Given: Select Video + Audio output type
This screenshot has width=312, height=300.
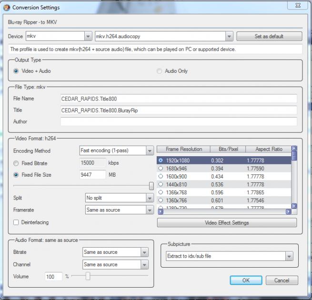Looking at the screenshot, I should [x=16, y=71].
